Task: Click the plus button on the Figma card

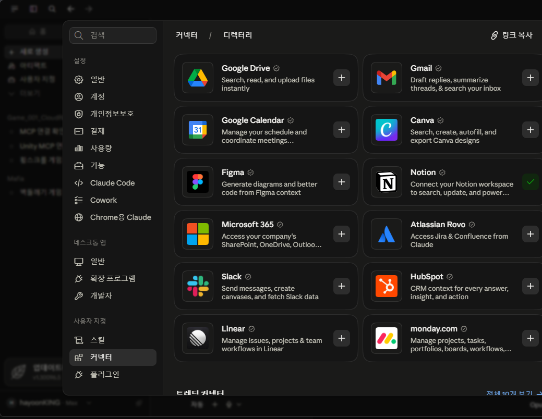Action: [x=342, y=182]
